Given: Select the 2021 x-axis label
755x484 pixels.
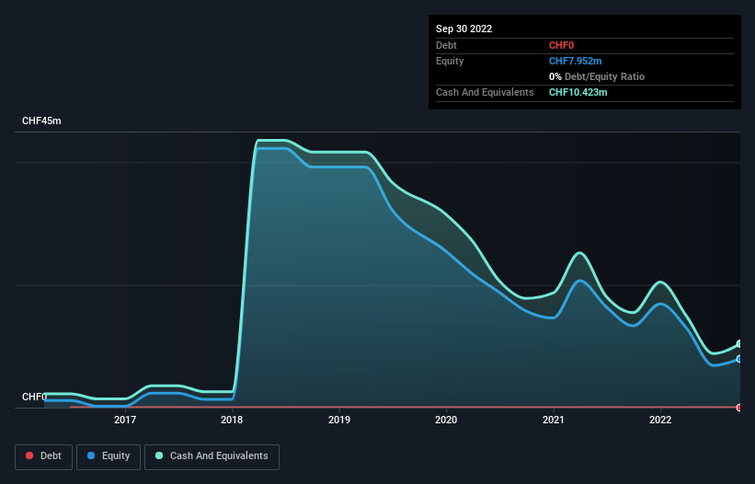Looking at the screenshot, I should click(554, 420).
